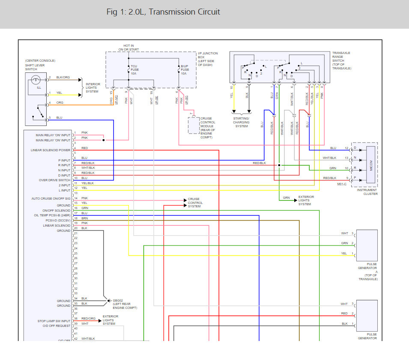Click the 'O/D OFF REQUEST' label

[x=57, y=326]
